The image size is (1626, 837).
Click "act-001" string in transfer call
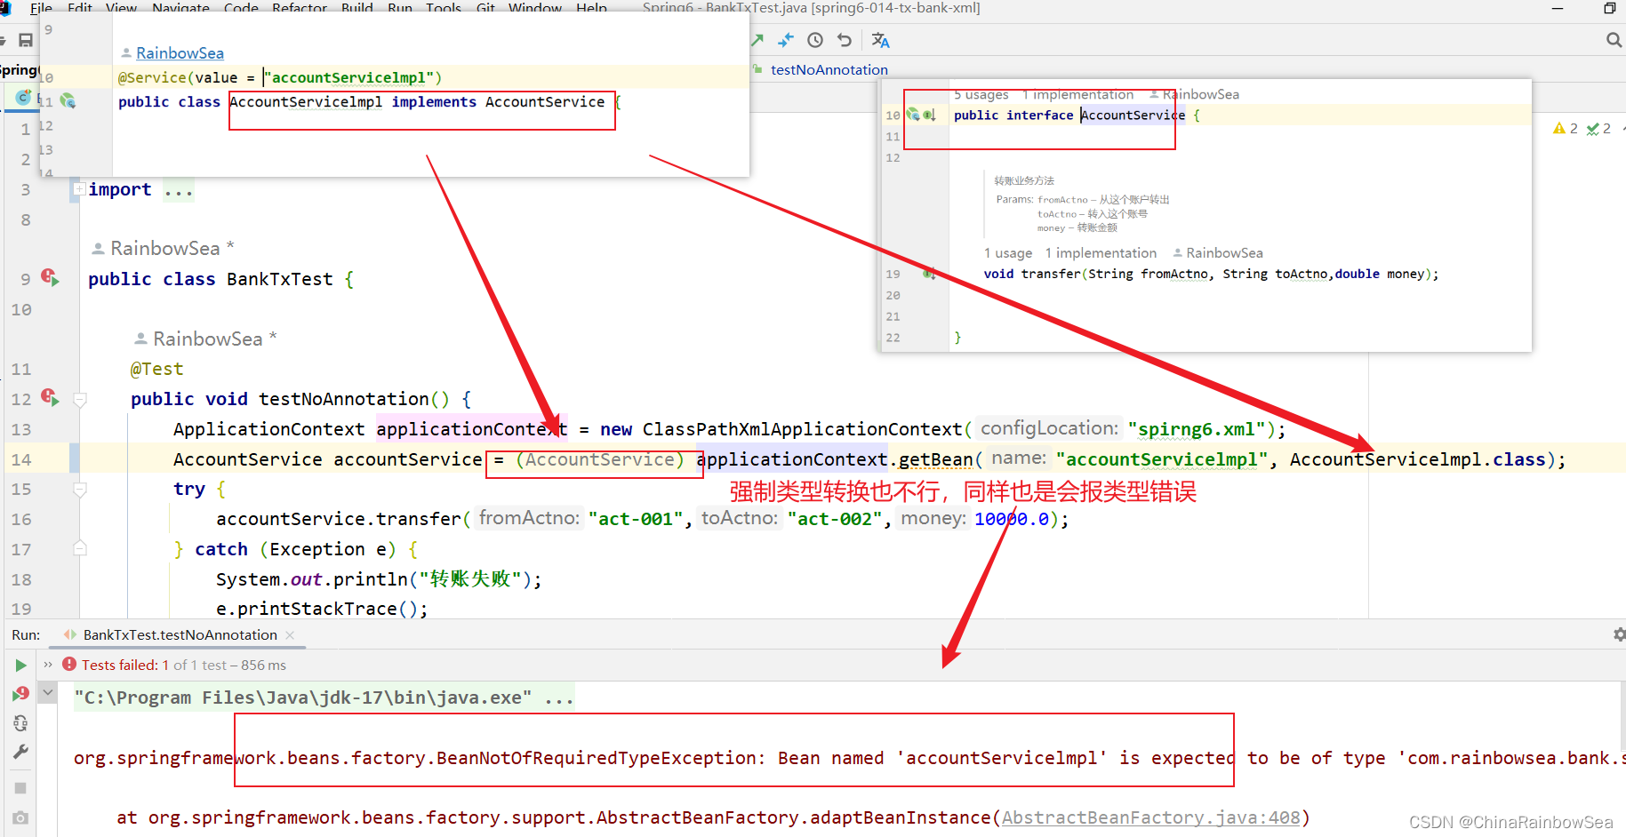pyautogui.click(x=636, y=519)
